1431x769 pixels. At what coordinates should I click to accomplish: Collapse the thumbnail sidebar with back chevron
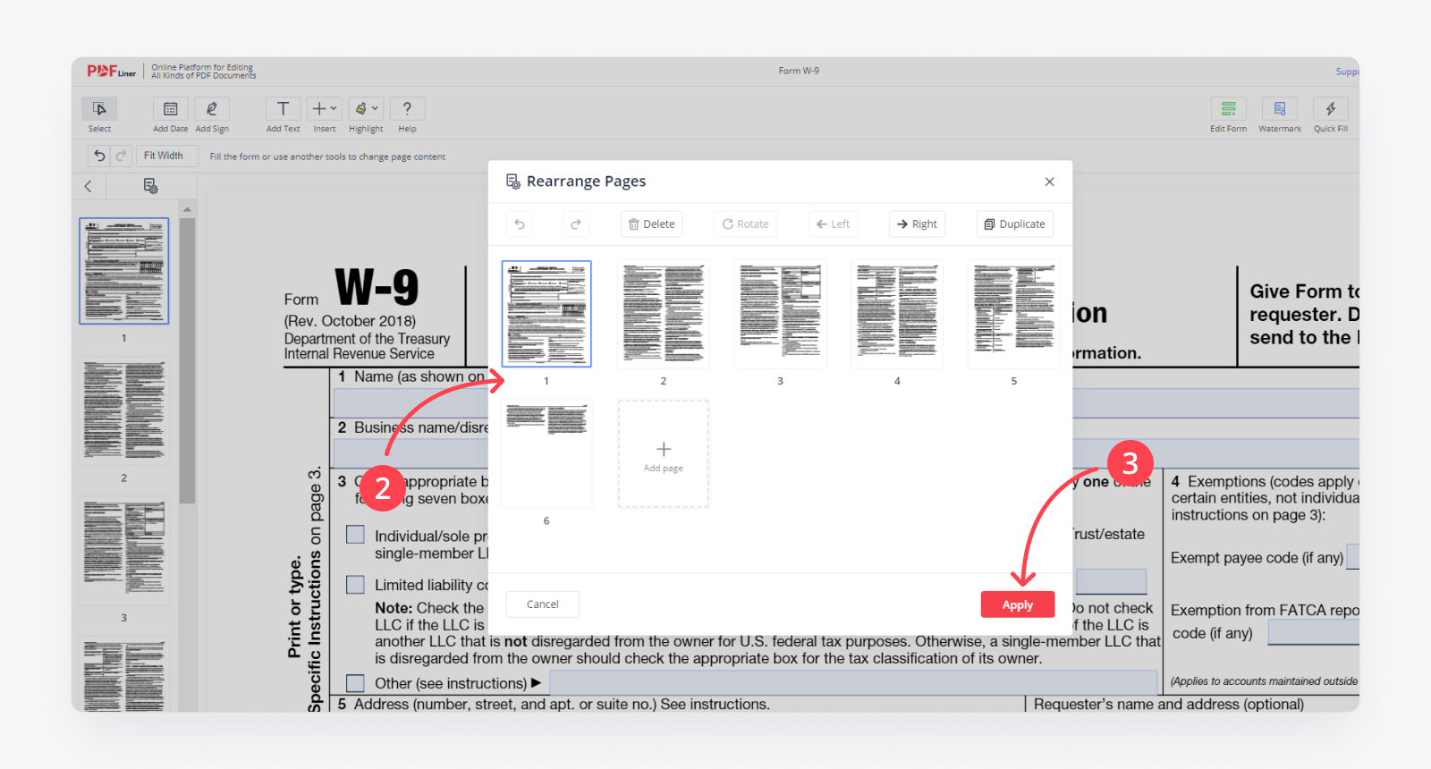click(88, 186)
